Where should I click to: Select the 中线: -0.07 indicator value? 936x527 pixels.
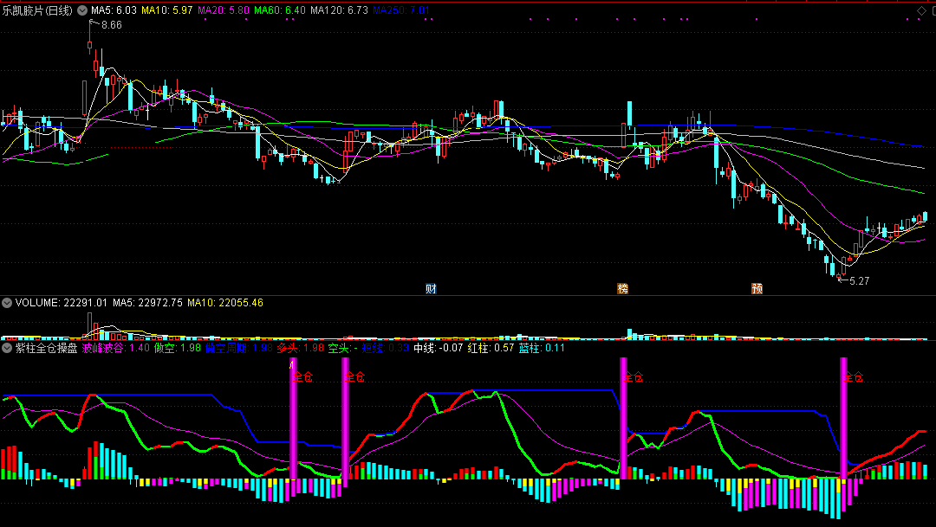click(x=439, y=348)
